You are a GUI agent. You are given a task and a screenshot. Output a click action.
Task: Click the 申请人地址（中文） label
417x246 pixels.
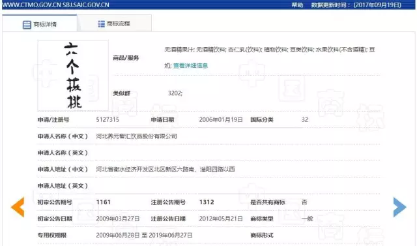coord(63,169)
